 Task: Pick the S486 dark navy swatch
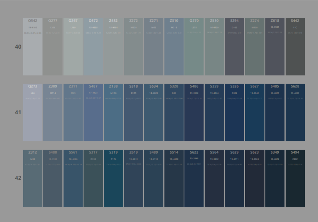[194, 112]
